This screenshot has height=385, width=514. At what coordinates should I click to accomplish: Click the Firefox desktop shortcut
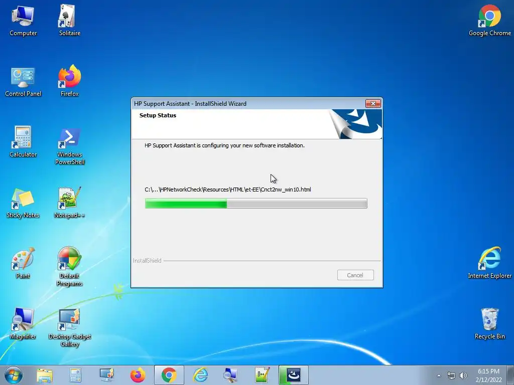pos(69,81)
